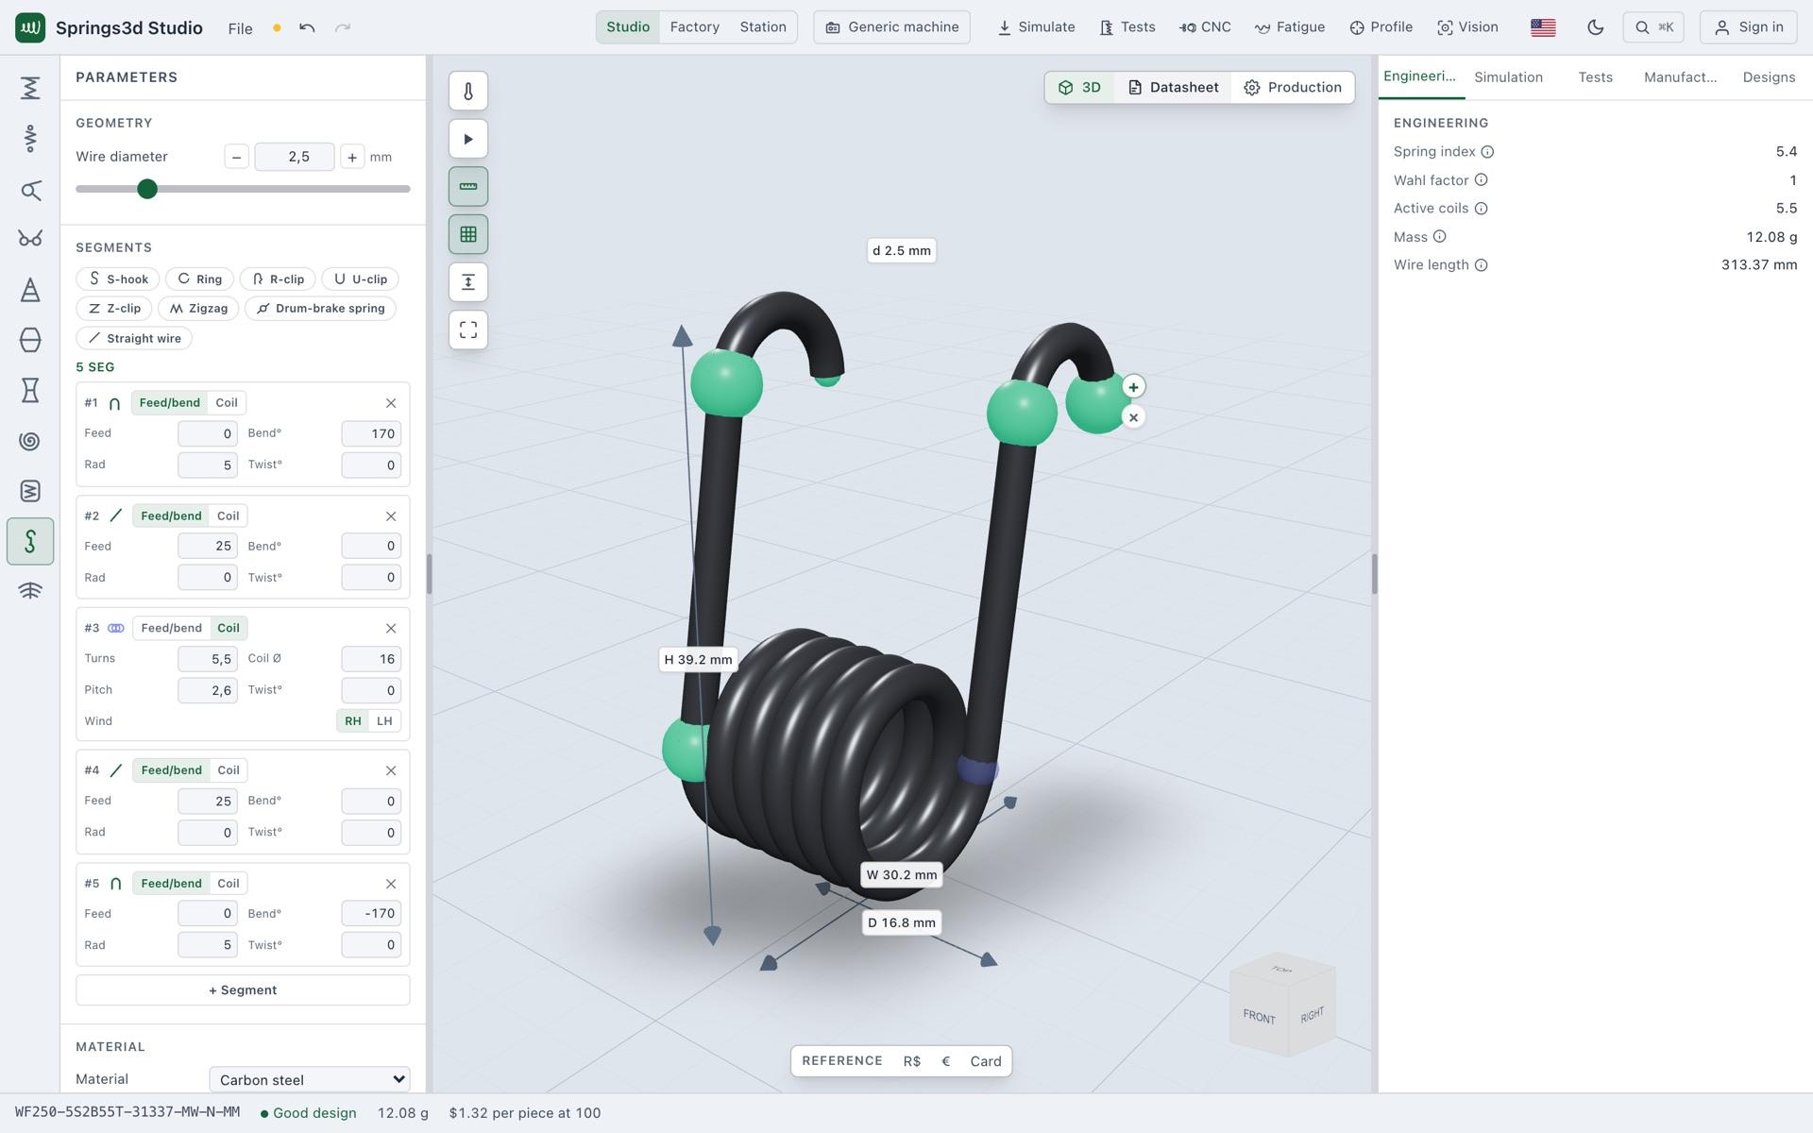Change language via US flag icon
Viewport: 1813px width, 1133px height.
click(1543, 27)
